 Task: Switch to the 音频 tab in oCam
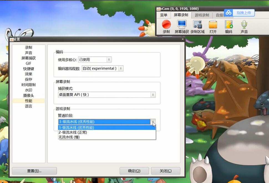pyautogui.click(x=220, y=15)
